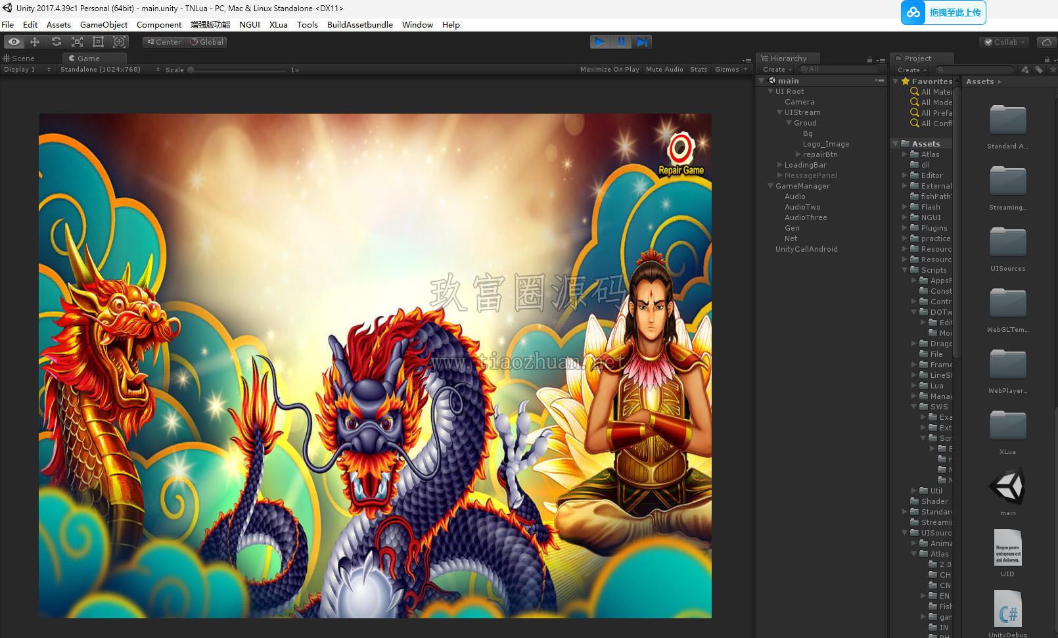Click the Baidu cloud upload icon
Viewport: 1058px width, 638px height.
pyautogui.click(x=913, y=12)
